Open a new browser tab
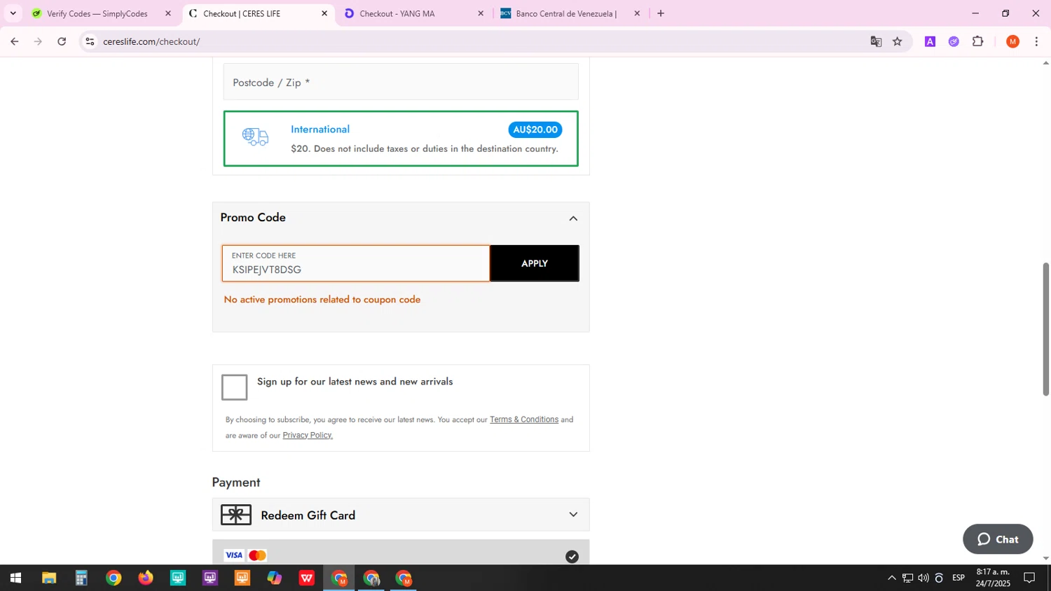Viewport: 1051px width, 591px height. point(661,13)
